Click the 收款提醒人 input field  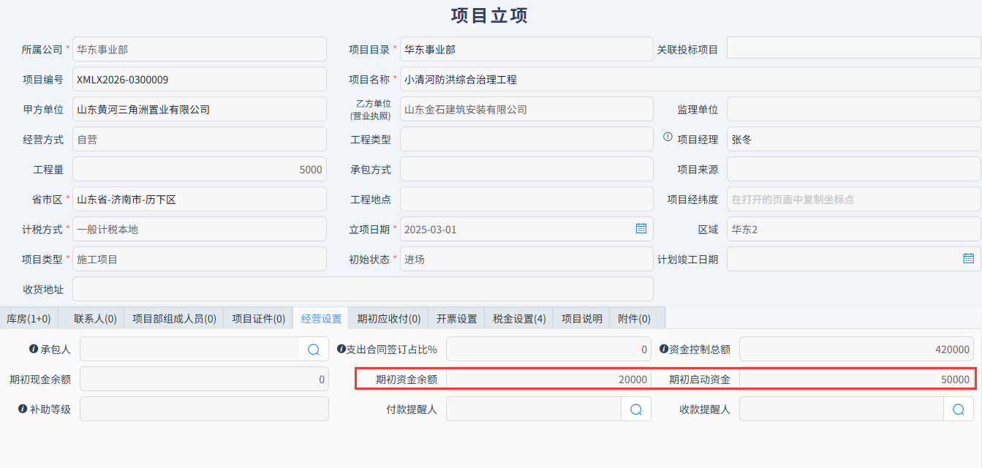(x=842, y=409)
